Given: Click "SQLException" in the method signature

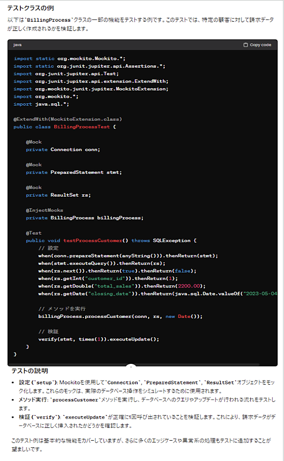Looking at the screenshot, I should (x=171, y=241).
